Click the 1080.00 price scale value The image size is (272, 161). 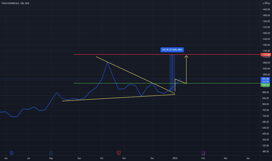266,63
